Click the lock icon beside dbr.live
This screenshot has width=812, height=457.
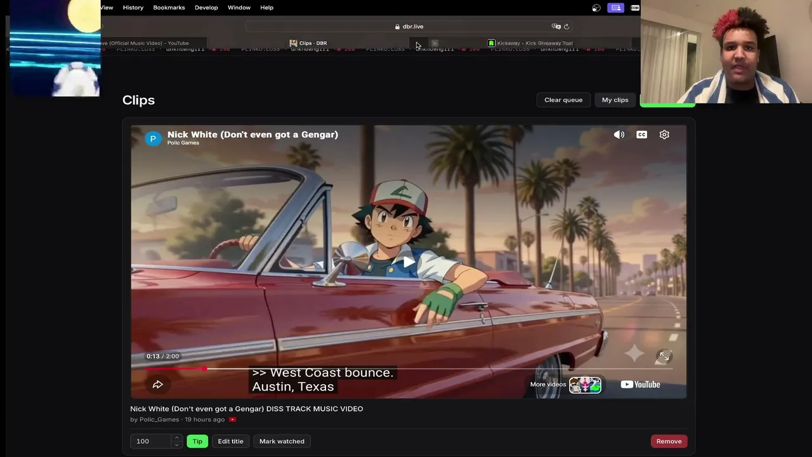click(397, 27)
